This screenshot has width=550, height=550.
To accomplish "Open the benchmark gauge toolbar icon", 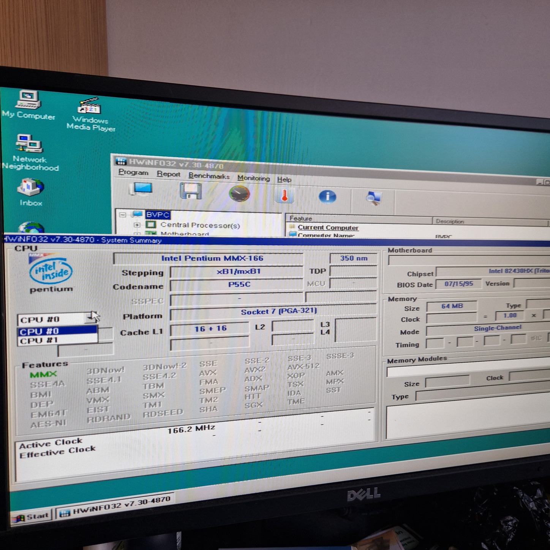I will tap(239, 194).
